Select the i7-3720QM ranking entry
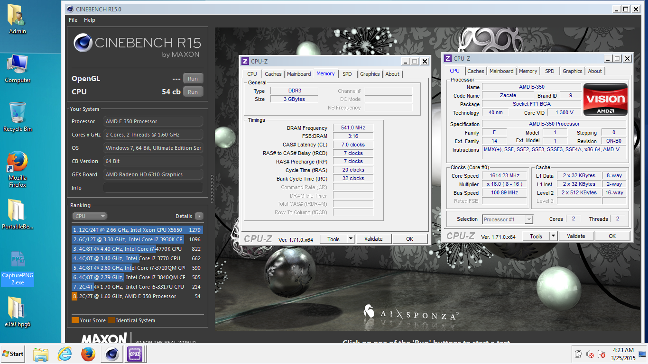The width and height of the screenshot is (648, 364). (138, 268)
